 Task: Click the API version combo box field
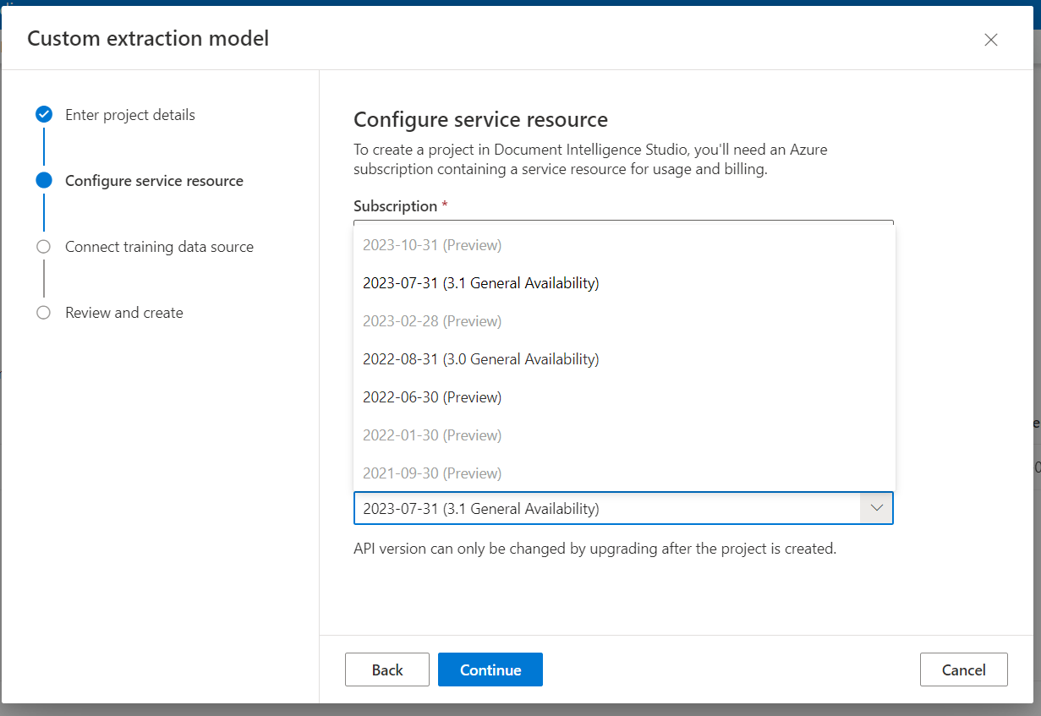coord(606,508)
